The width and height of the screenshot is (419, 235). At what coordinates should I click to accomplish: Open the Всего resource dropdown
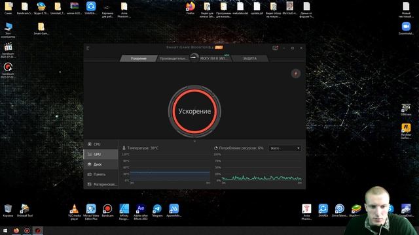285,148
